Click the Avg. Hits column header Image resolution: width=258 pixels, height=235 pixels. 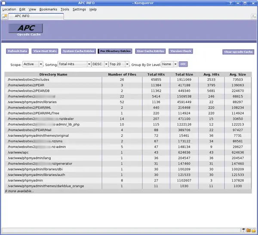[x=211, y=74]
